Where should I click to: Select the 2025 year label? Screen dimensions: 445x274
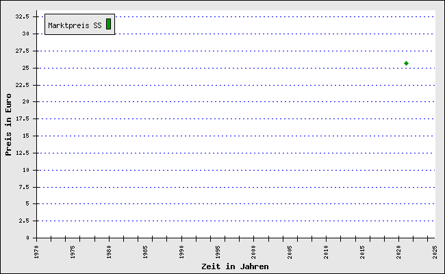434,251
